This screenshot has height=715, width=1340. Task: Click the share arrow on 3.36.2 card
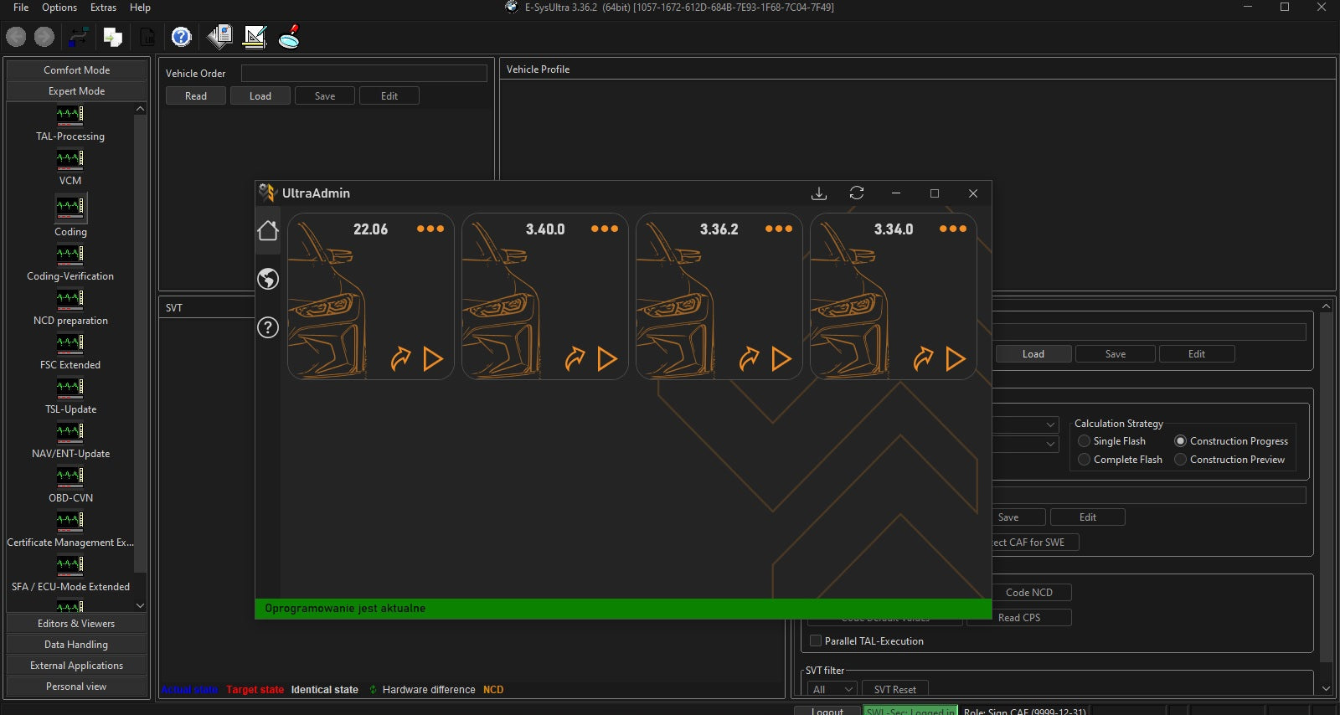pyautogui.click(x=750, y=359)
